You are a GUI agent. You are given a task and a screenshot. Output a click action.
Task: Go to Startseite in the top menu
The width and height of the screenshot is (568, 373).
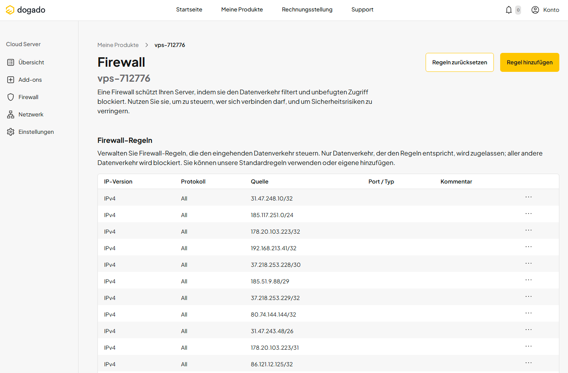pyautogui.click(x=189, y=9)
